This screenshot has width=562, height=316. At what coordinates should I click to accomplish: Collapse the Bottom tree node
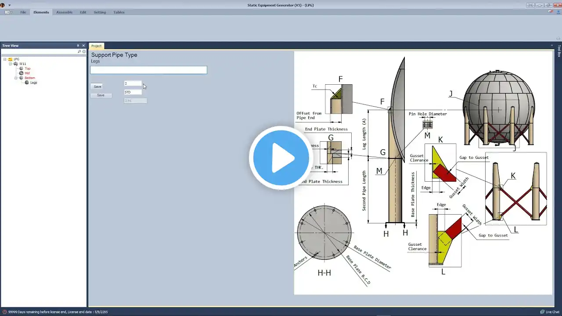(x=16, y=78)
